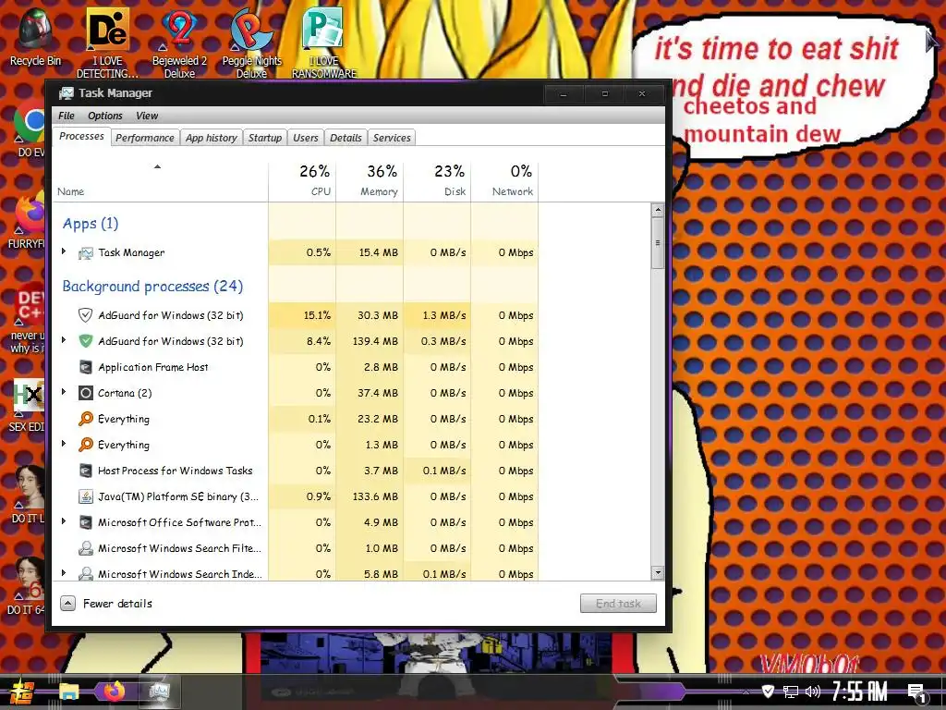Click the volume speaker tray icon
This screenshot has width=946, height=710.
pyautogui.click(x=813, y=692)
